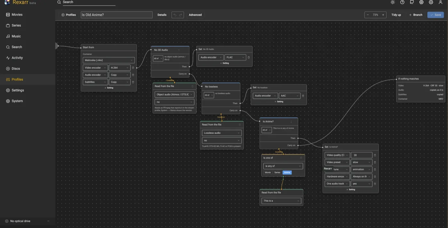
Task: Click the Tidy up button
Action: (x=396, y=15)
